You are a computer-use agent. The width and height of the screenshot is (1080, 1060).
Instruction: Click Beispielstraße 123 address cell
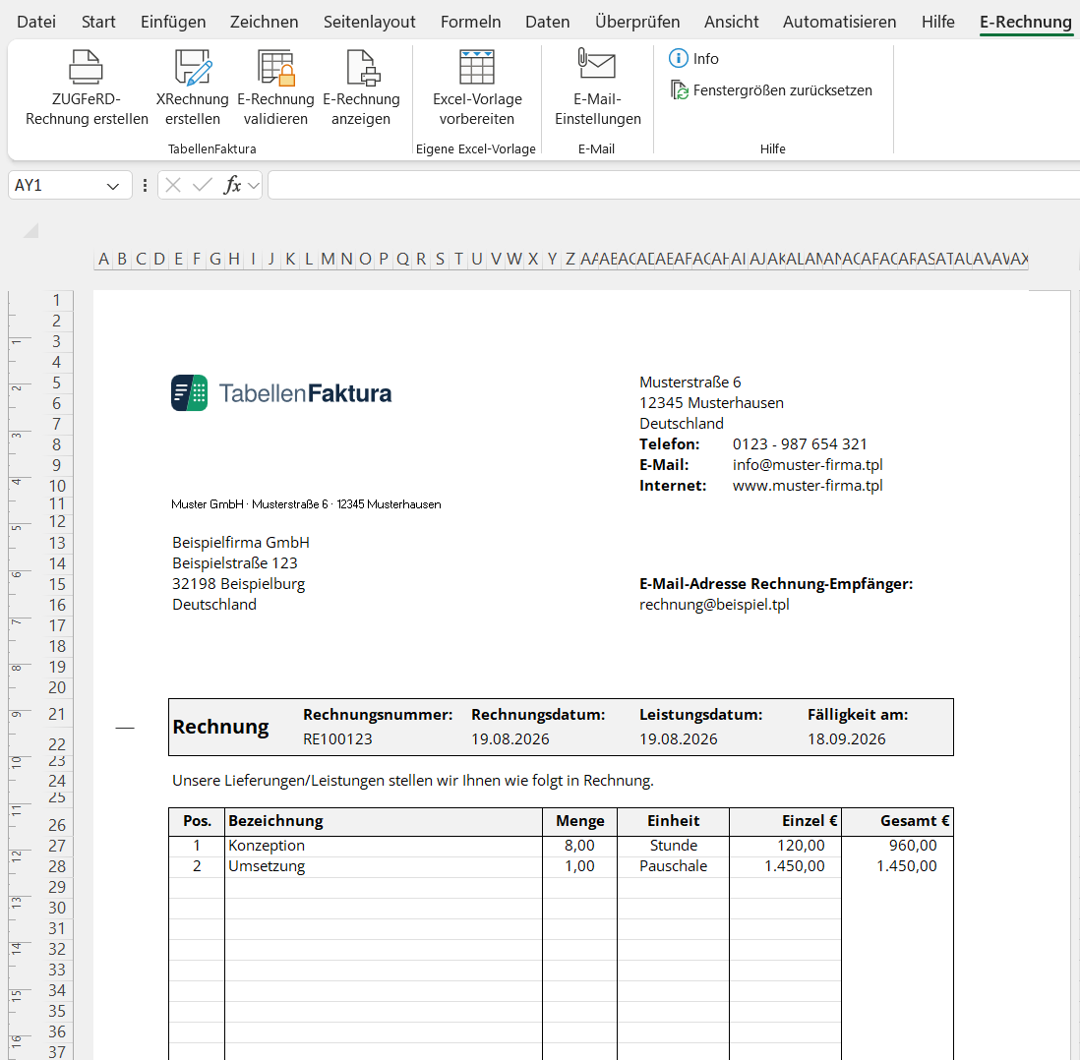pos(235,563)
